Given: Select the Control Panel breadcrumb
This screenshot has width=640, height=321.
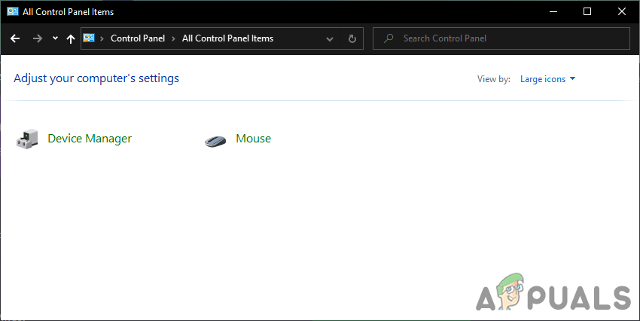Looking at the screenshot, I should [138, 38].
